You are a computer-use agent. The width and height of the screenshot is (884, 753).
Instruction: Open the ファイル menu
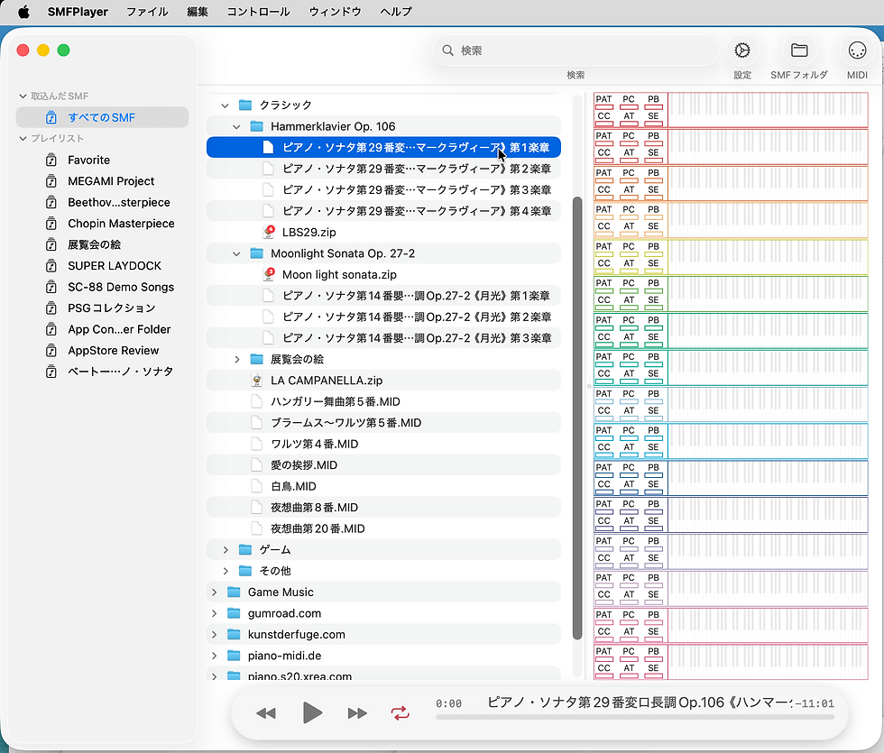click(x=147, y=12)
